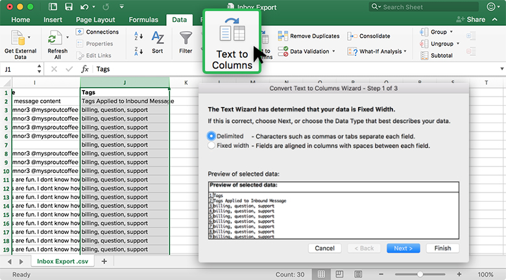Click the cancel X in formula bar

(54, 69)
